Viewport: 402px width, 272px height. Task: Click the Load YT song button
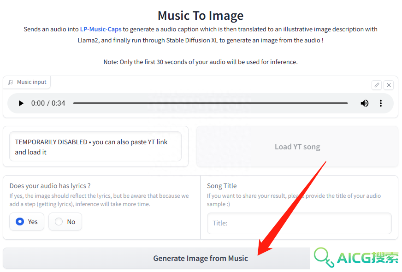(297, 147)
